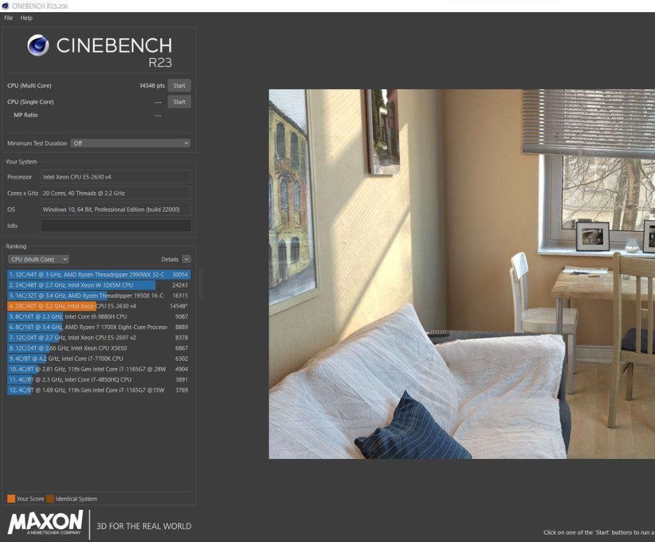
Task: Click the rendered room preview image
Action: [x=461, y=274]
